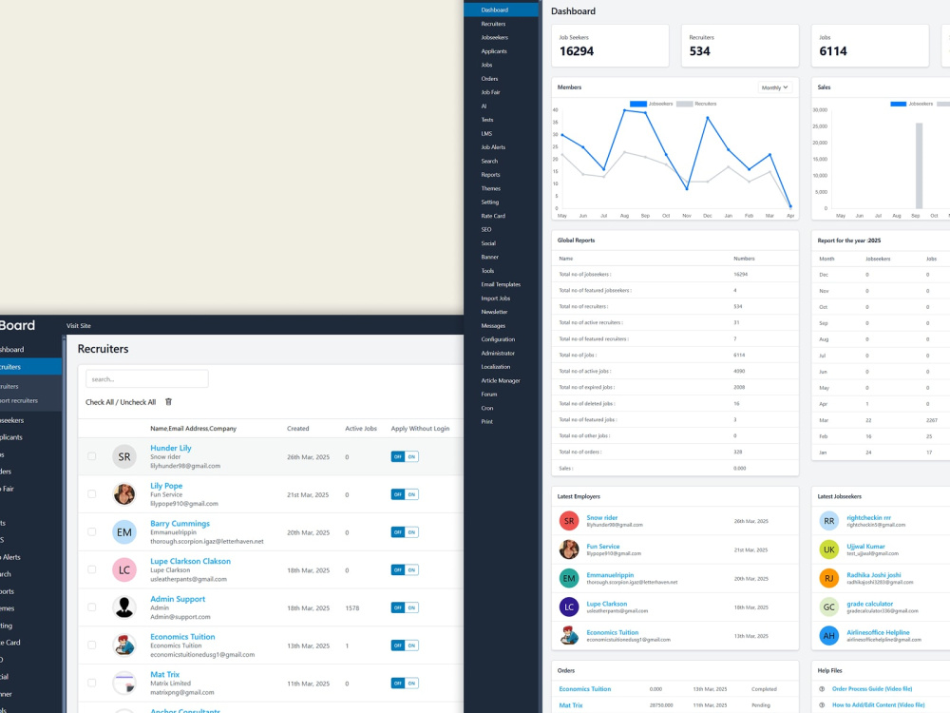This screenshot has width=950, height=713.
Task: Click blue Jobseekers legend swatch in Members chart
Action: 638,104
